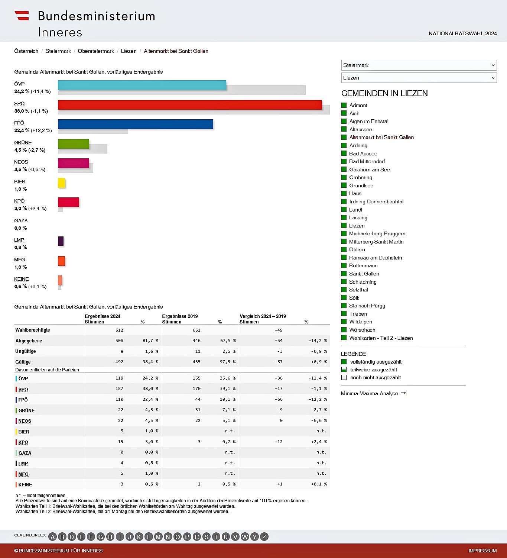The image size is (507, 558).
Task: Click letter A in Gemeindeindex
Action: [x=53, y=537]
